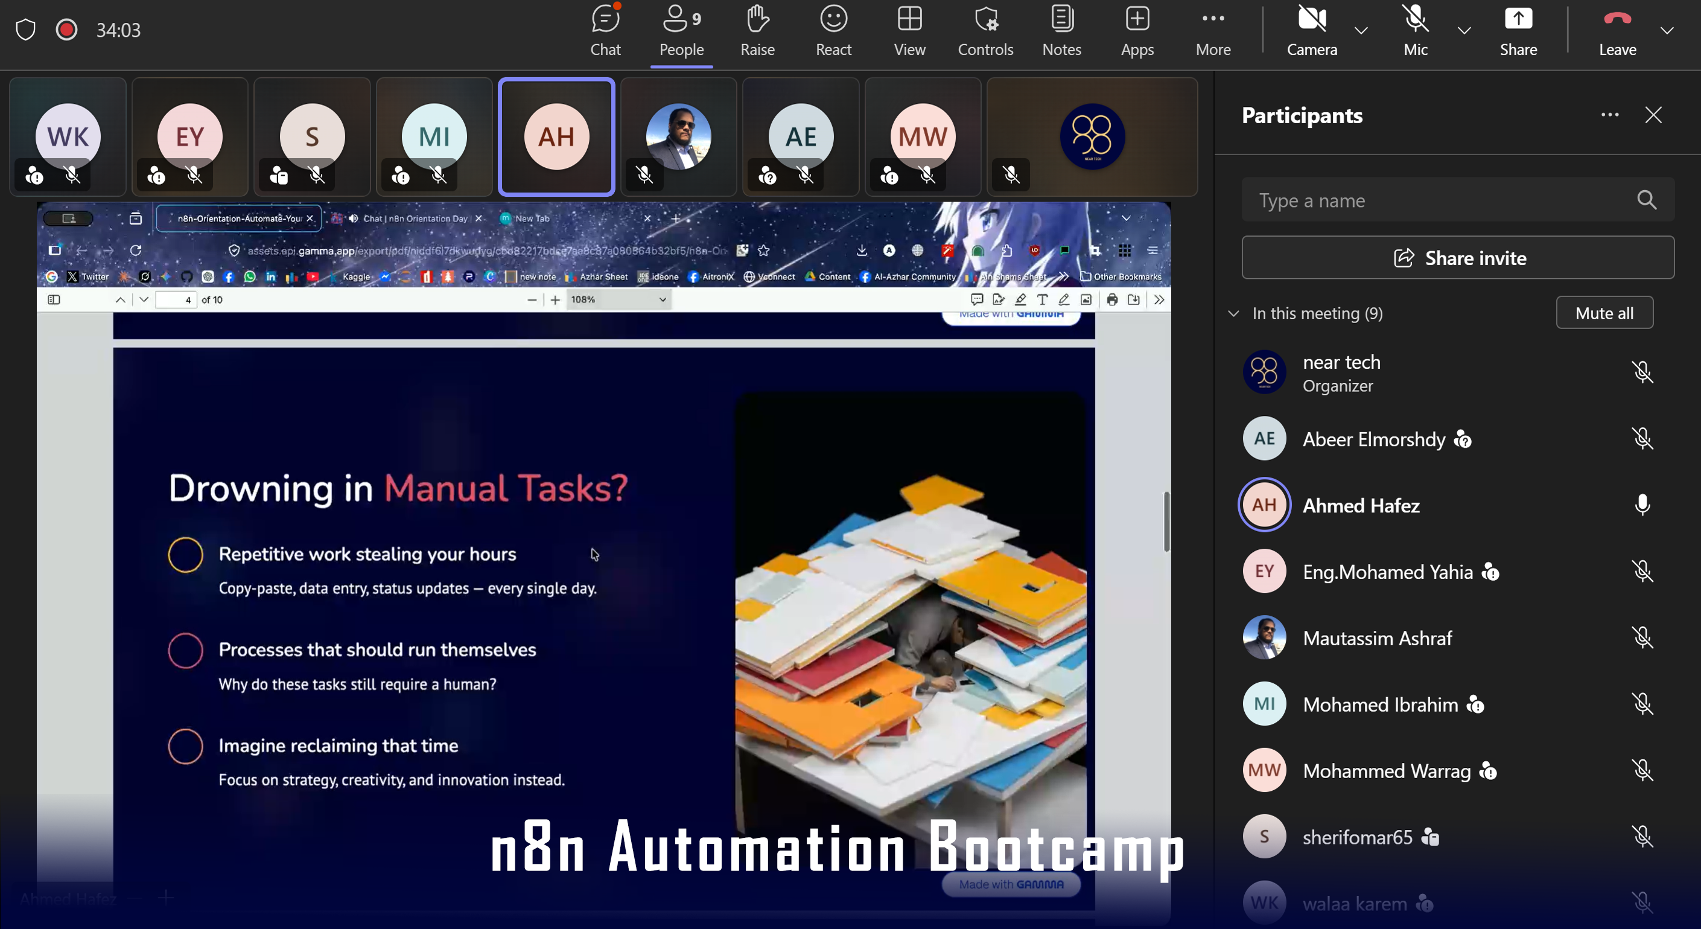This screenshot has width=1701, height=929.
Task: Open a new browser tab with plus
Action: [676, 218]
